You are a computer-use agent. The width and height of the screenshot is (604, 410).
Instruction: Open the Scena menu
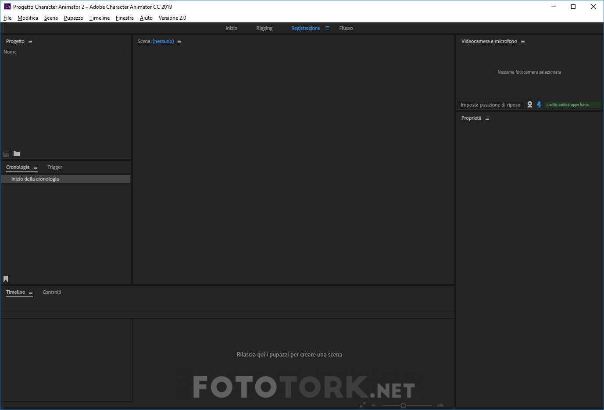click(51, 18)
